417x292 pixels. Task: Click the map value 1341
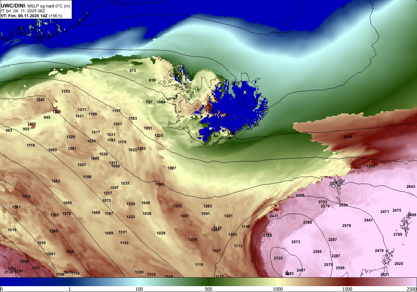pyautogui.click(x=160, y=184)
